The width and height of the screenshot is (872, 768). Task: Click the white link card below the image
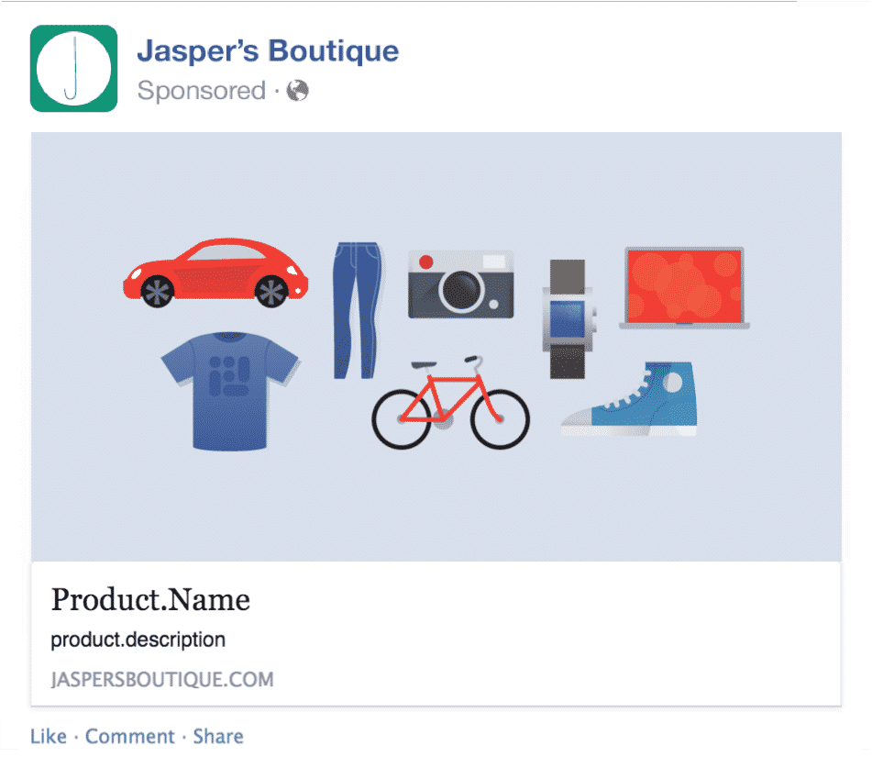[x=436, y=634]
